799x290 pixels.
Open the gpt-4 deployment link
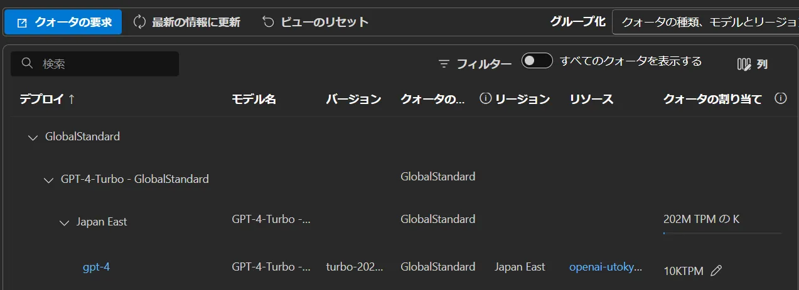point(96,267)
